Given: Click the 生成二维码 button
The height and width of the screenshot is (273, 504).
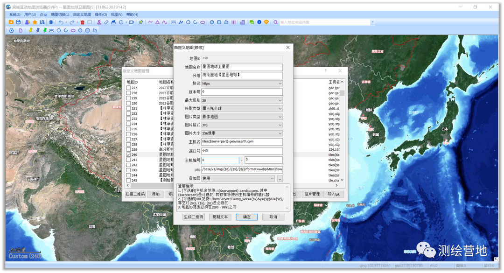Looking at the screenshot, I should pos(194,217).
